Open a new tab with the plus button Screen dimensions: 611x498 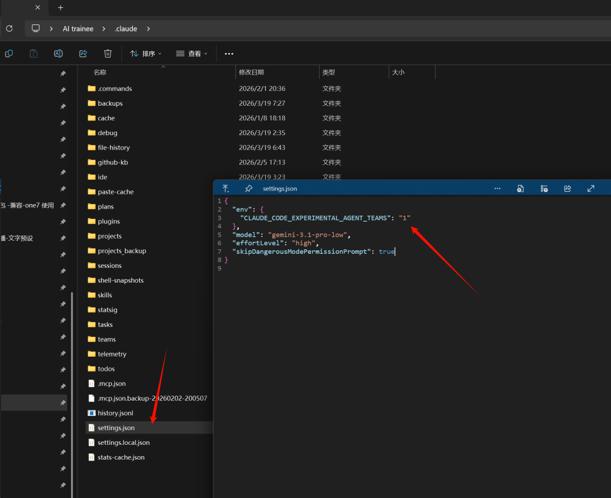[x=61, y=7]
